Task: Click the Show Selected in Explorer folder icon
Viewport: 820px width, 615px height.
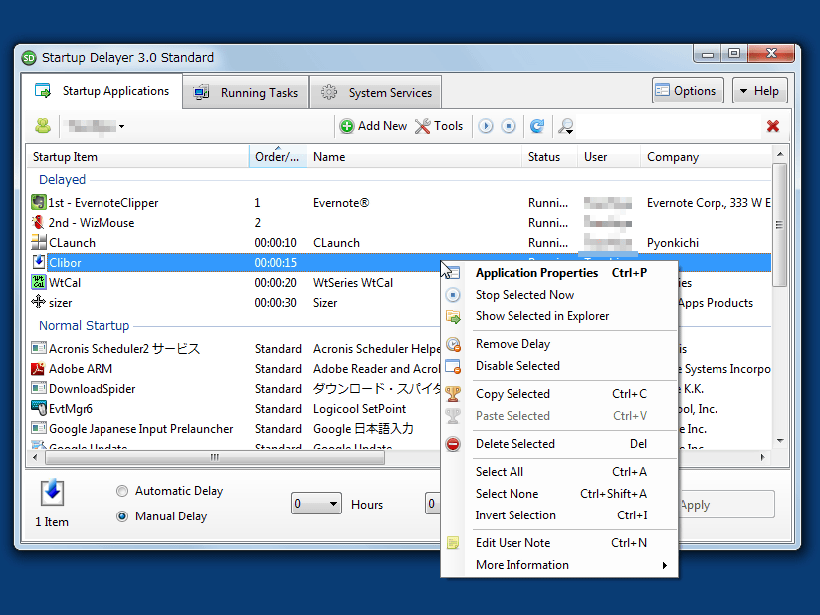Action: (453, 316)
